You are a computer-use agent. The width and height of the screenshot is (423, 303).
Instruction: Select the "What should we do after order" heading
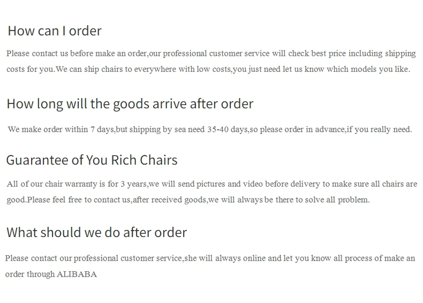pos(96,232)
